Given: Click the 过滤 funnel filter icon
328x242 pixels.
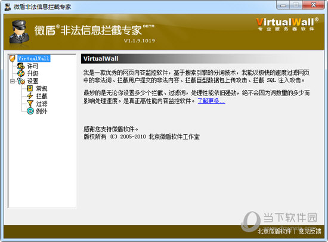Looking at the screenshot, I should 30,104.
